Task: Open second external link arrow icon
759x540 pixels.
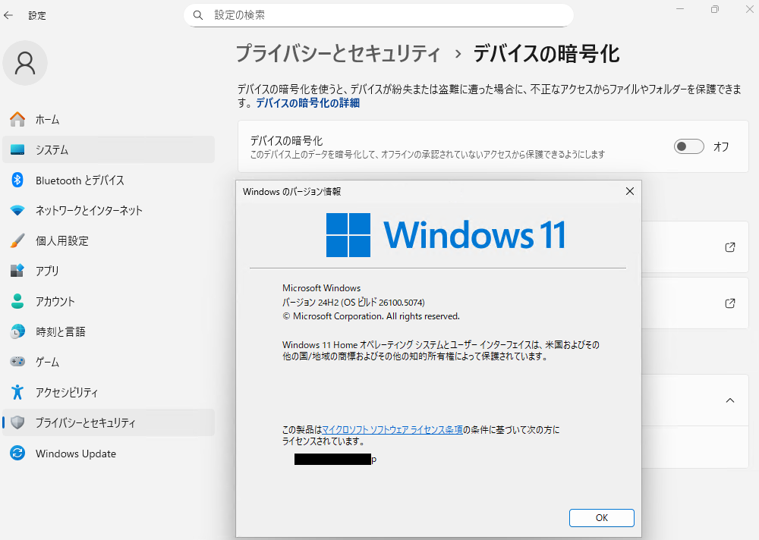Action: click(x=729, y=303)
